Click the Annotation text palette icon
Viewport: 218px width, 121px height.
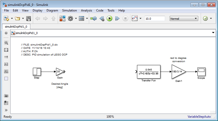(x=6, y=64)
